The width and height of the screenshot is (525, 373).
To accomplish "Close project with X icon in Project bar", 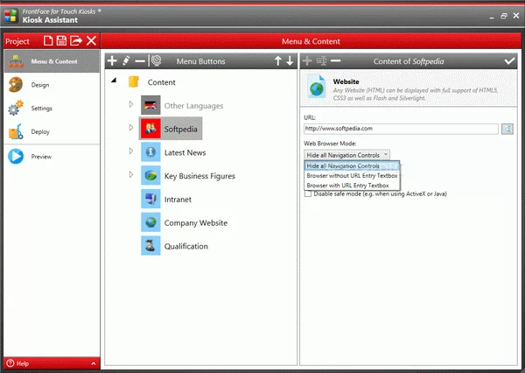I will tap(91, 41).
